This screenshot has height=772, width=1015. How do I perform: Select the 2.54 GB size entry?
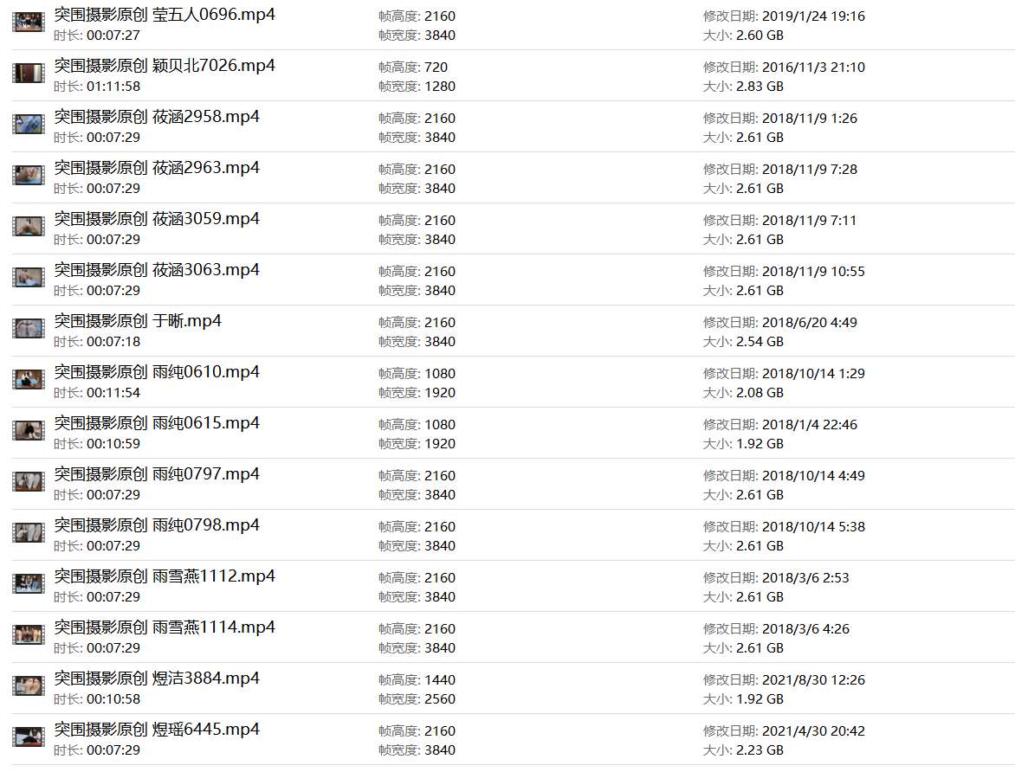click(760, 342)
